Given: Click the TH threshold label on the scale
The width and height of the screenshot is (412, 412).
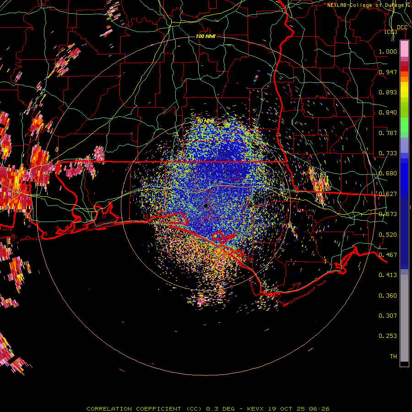Looking at the screenshot, I should pos(393,357).
